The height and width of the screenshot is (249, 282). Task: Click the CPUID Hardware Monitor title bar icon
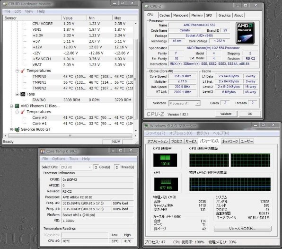tap(5, 4)
